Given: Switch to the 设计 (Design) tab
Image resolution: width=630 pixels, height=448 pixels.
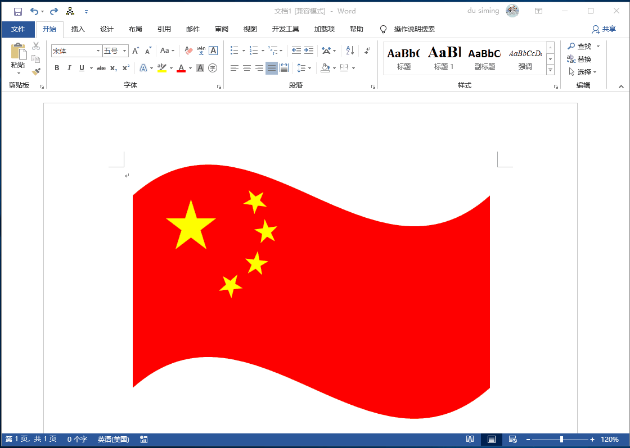Looking at the screenshot, I should pos(107,29).
